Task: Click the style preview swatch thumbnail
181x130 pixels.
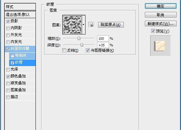Action: pyautogui.click(x=160, y=46)
